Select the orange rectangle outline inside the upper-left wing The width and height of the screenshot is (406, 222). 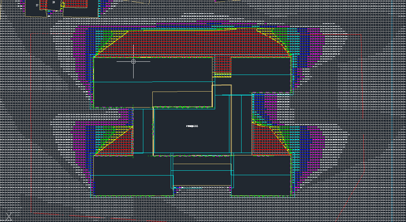coord(182,99)
